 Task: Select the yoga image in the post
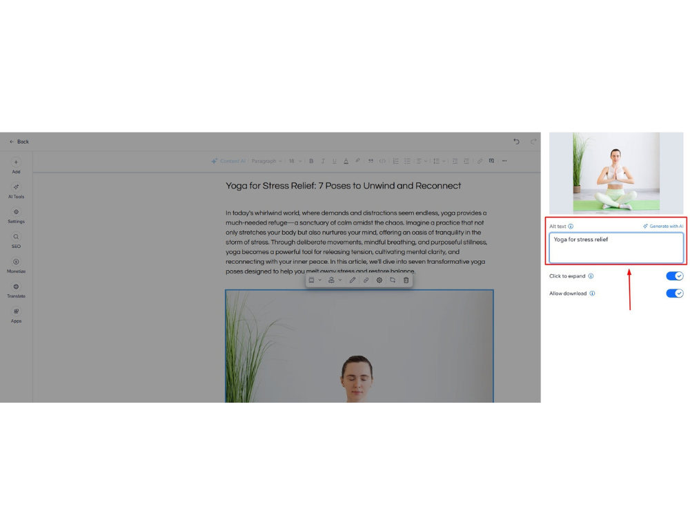coord(359,346)
